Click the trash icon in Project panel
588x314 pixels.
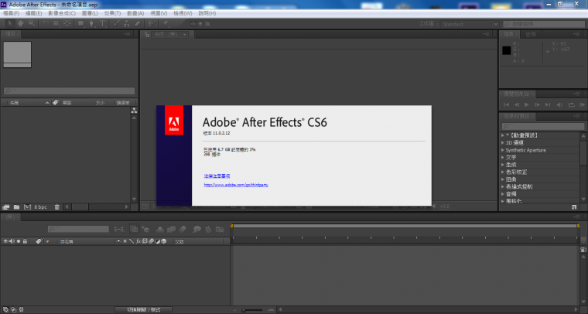pos(56,207)
